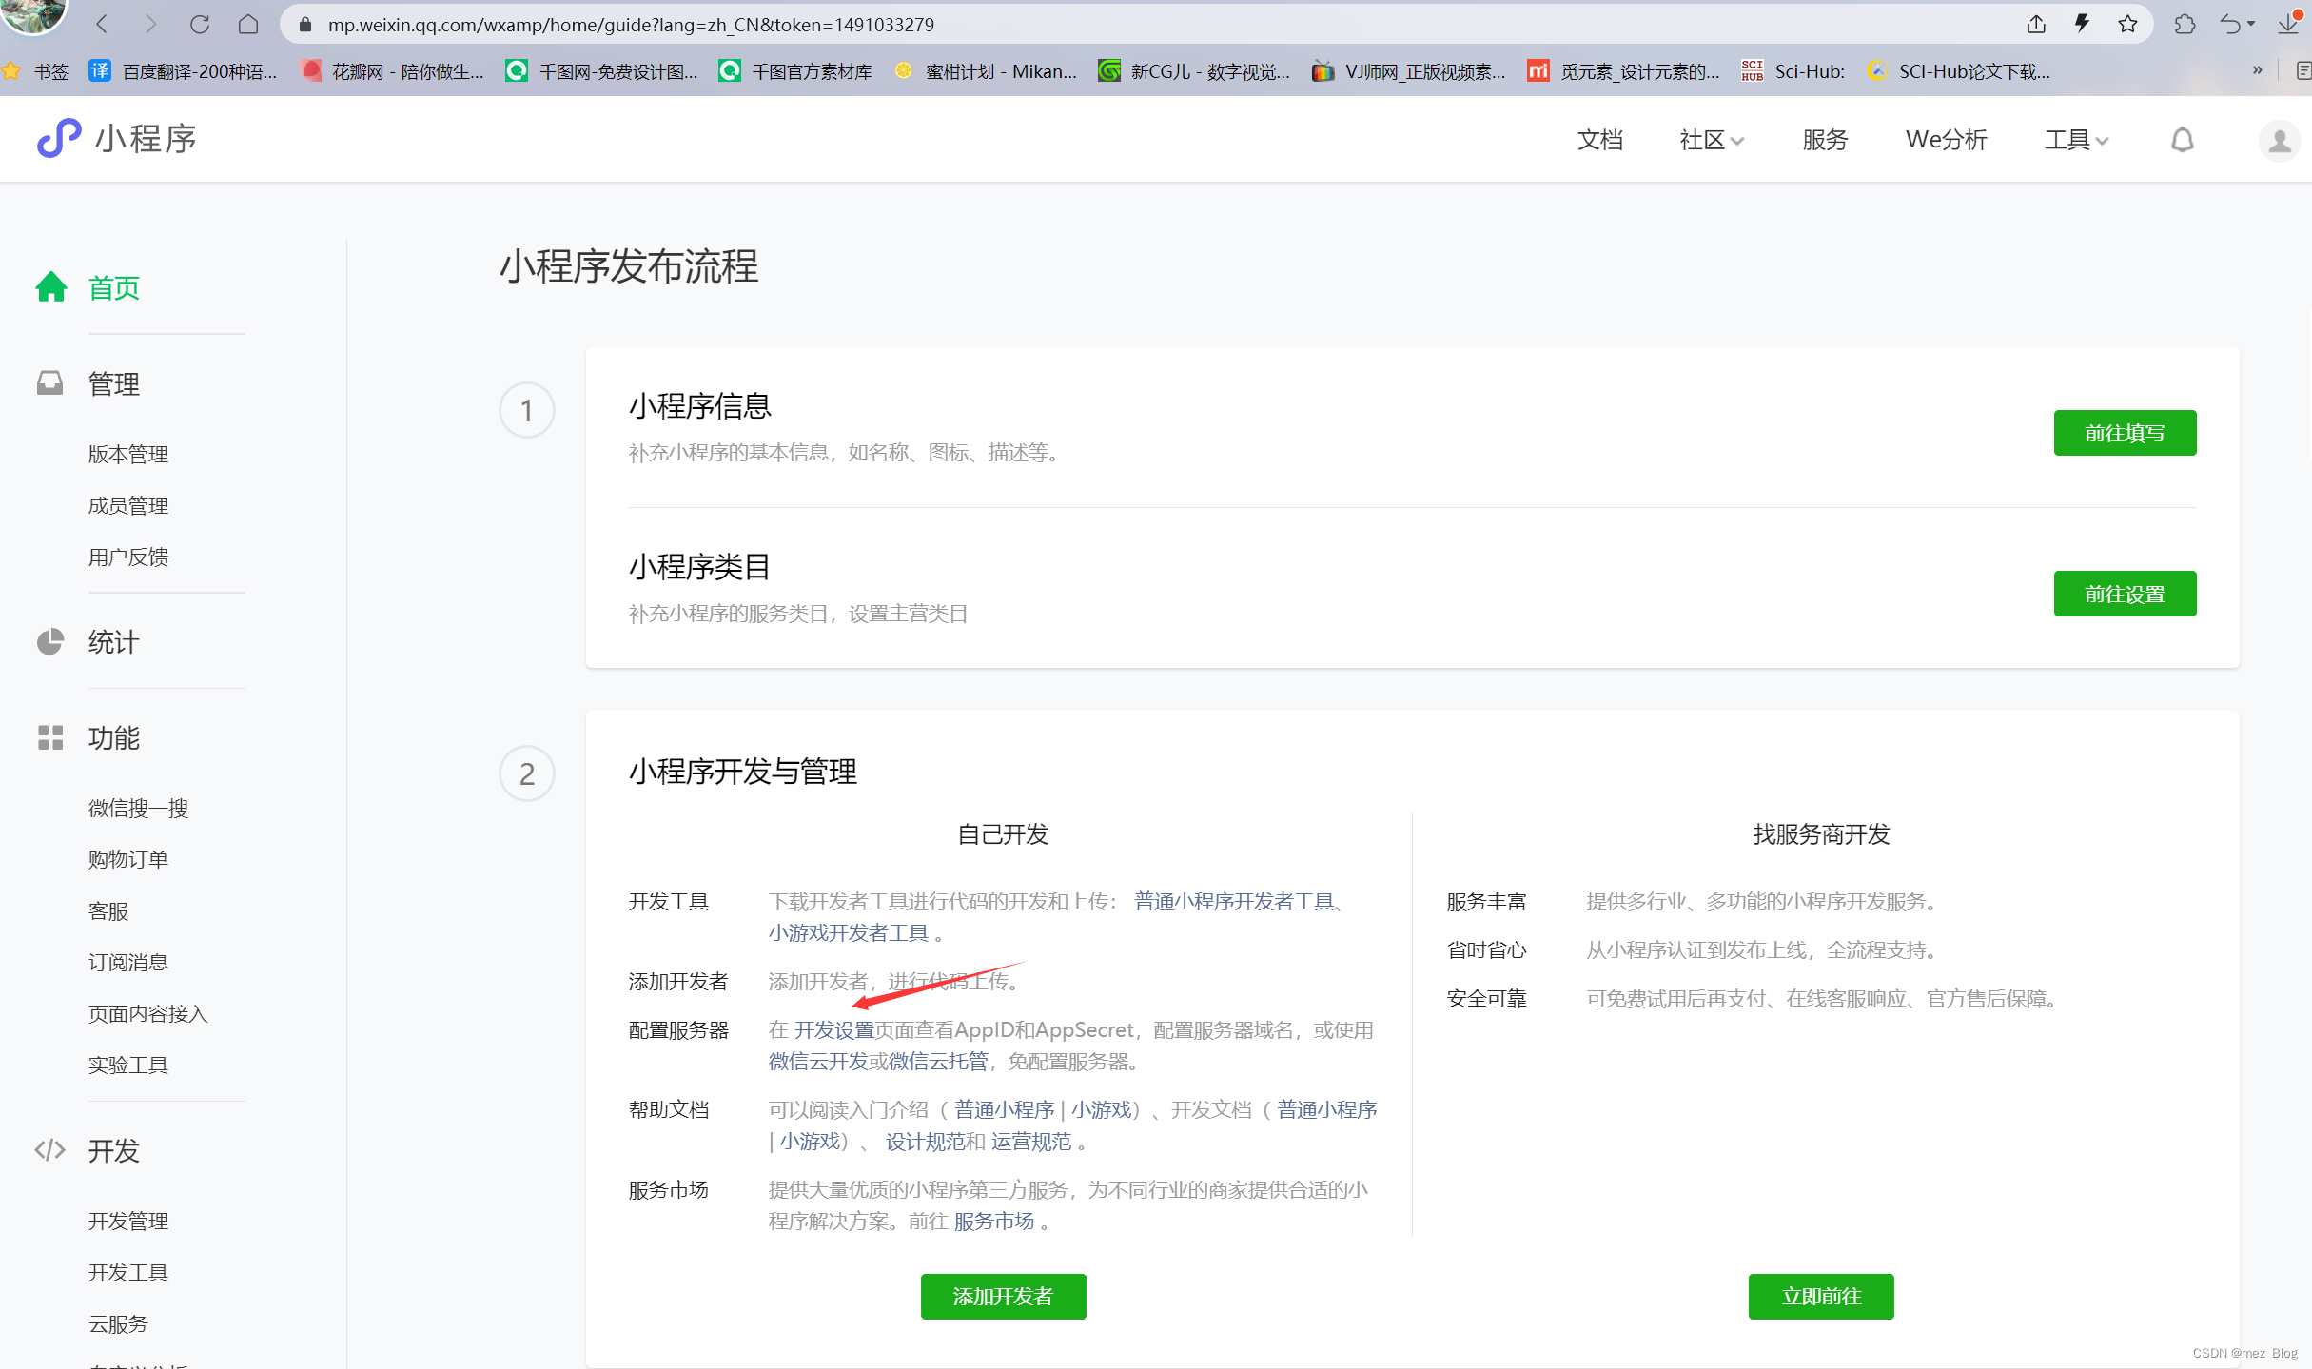
Task: Open the 文档 top menu item
Action: [1599, 141]
